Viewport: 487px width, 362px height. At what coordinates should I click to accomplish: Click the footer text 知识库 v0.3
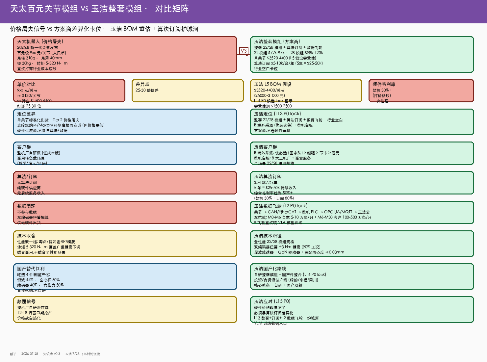(52, 354)
